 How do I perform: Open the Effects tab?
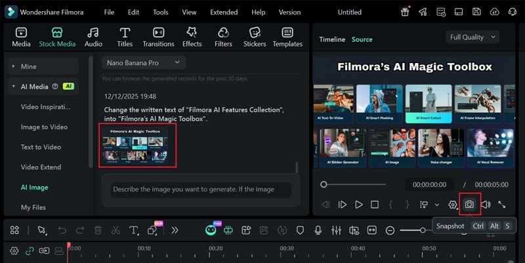pos(192,37)
